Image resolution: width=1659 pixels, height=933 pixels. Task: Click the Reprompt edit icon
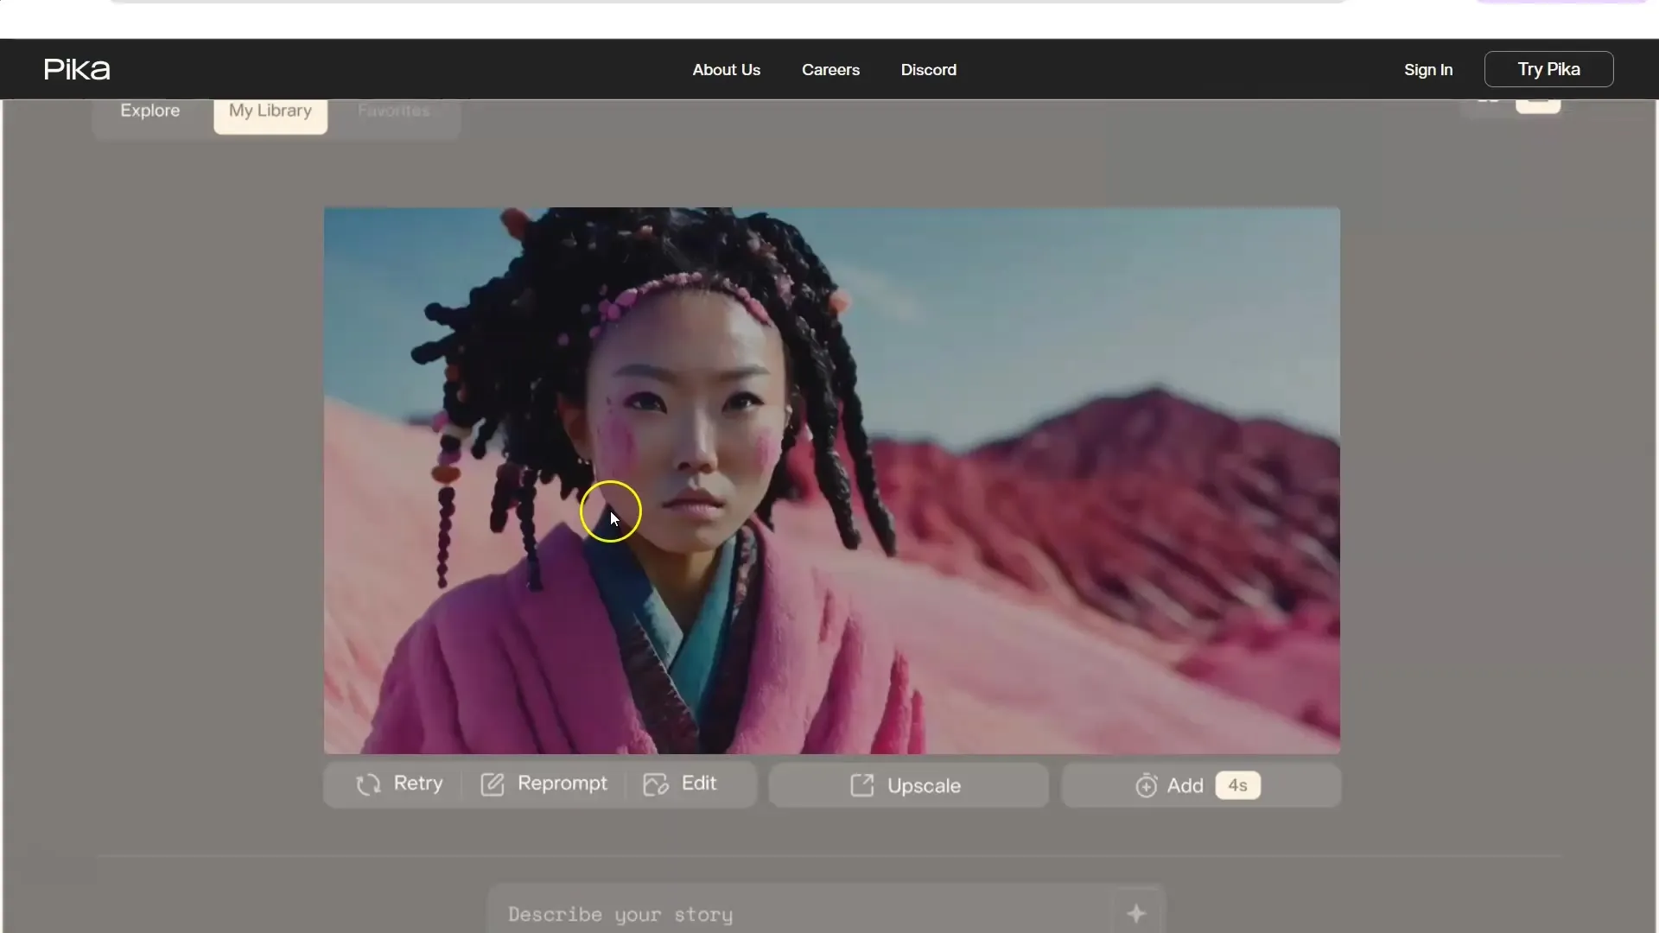tap(493, 783)
